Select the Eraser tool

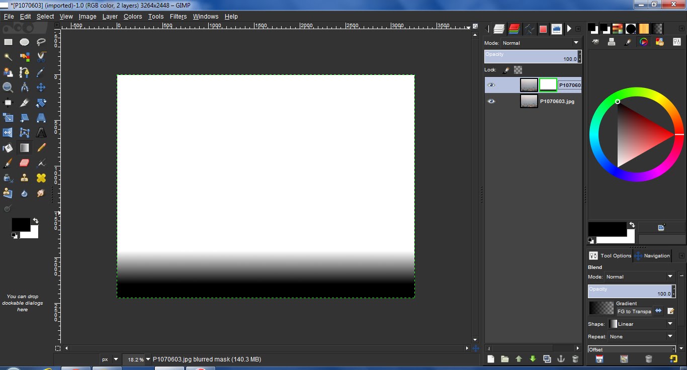(x=25, y=163)
